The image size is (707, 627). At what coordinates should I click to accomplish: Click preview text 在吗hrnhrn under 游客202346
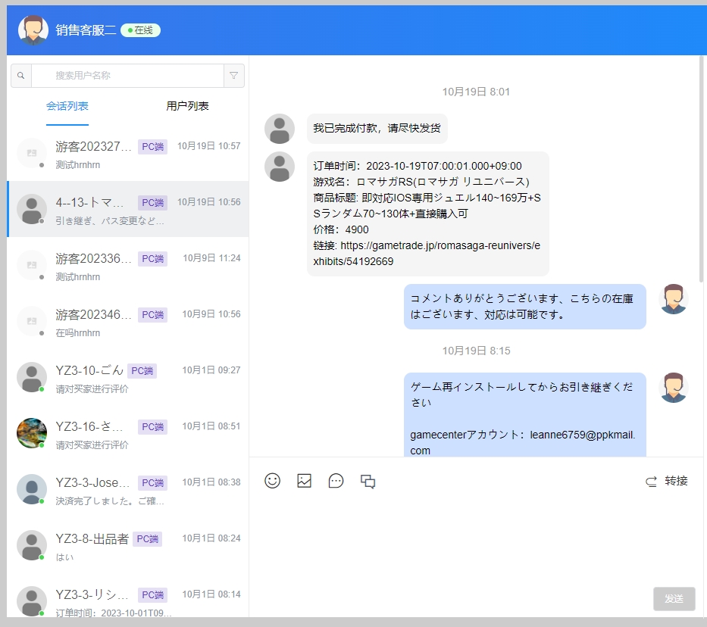coord(77,333)
